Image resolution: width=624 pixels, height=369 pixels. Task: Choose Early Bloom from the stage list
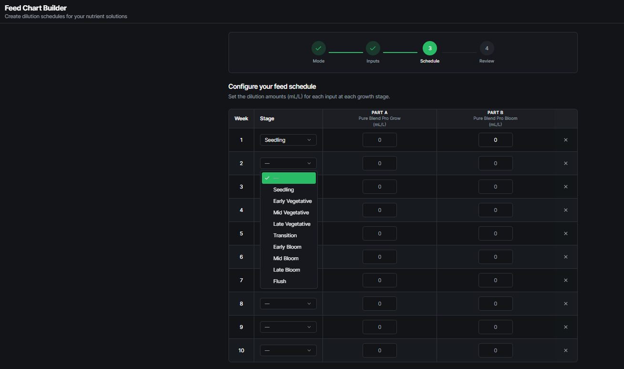289,247
